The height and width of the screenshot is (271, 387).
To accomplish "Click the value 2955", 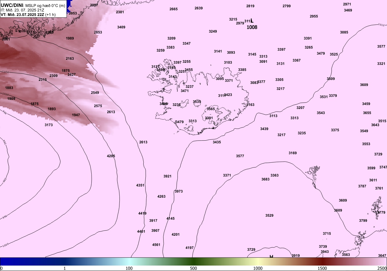I will (314, 16).
